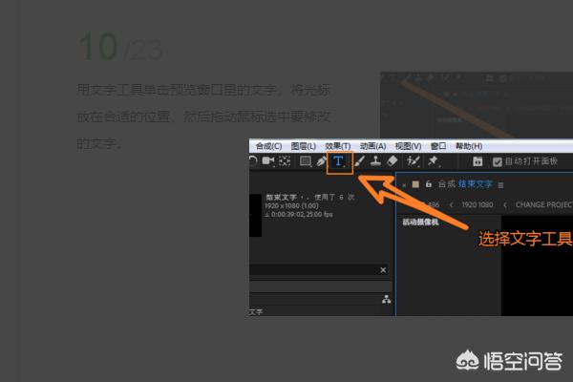Select the Camera tool

tap(268, 162)
